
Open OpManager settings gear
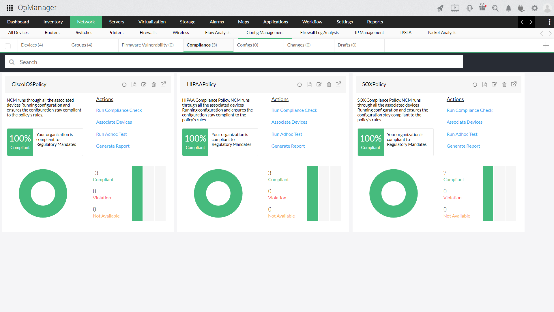[x=535, y=8]
